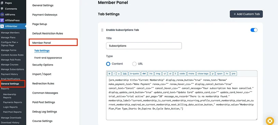
Task: Click the pre editor button
Action: [x=234, y=73]
